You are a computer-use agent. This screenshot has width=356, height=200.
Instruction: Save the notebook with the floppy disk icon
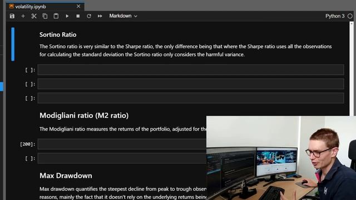coord(12,16)
